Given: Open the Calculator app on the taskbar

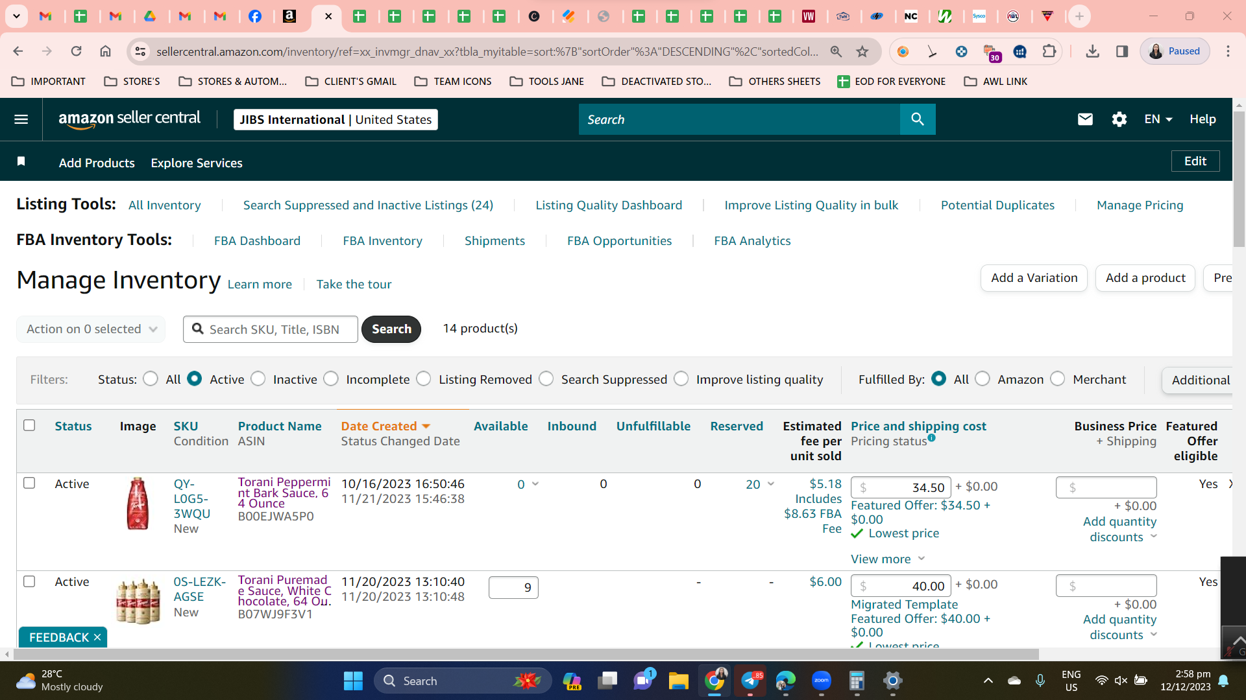Looking at the screenshot, I should [857, 681].
